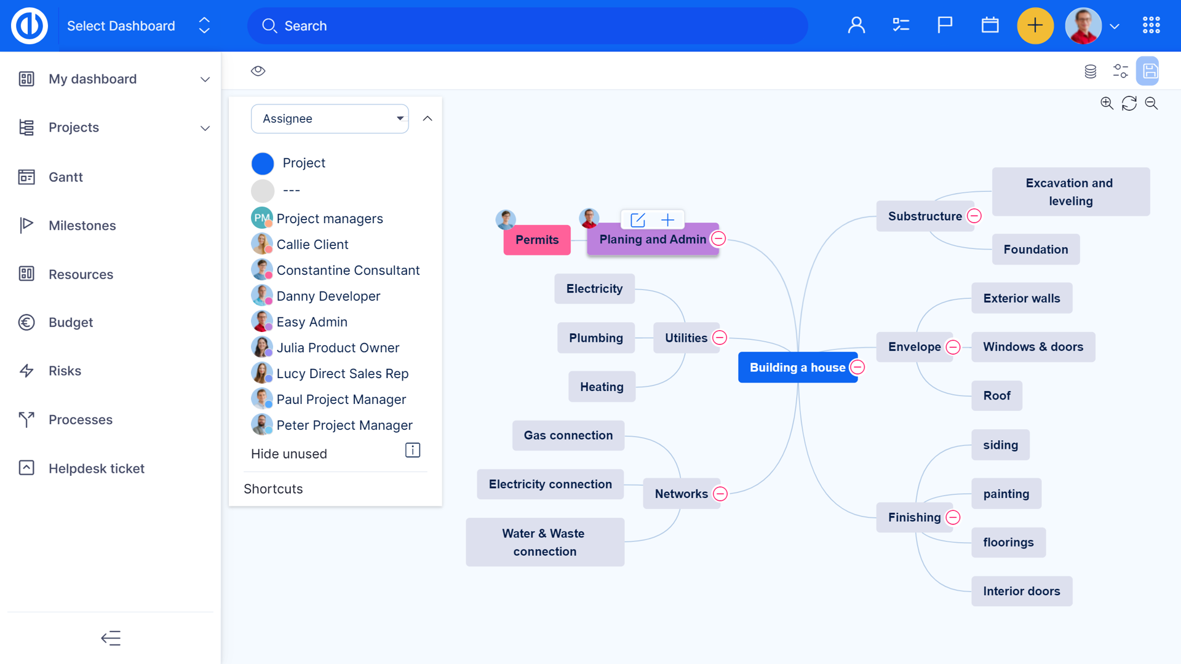Image resolution: width=1181 pixels, height=664 pixels.
Task: Collapse the Finishing node branch
Action: [x=953, y=518]
